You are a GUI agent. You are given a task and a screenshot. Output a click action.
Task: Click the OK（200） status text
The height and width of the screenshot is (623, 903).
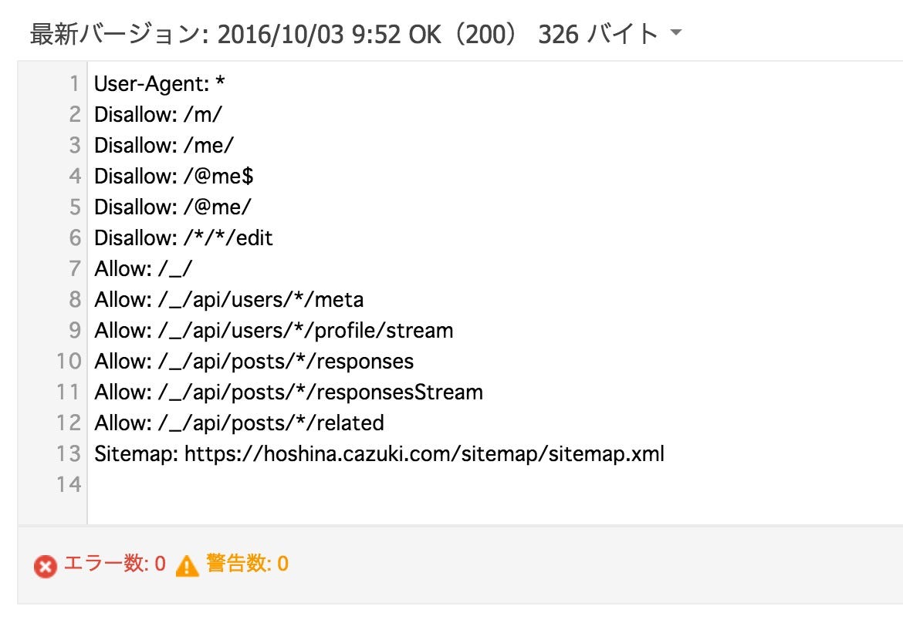point(465,34)
